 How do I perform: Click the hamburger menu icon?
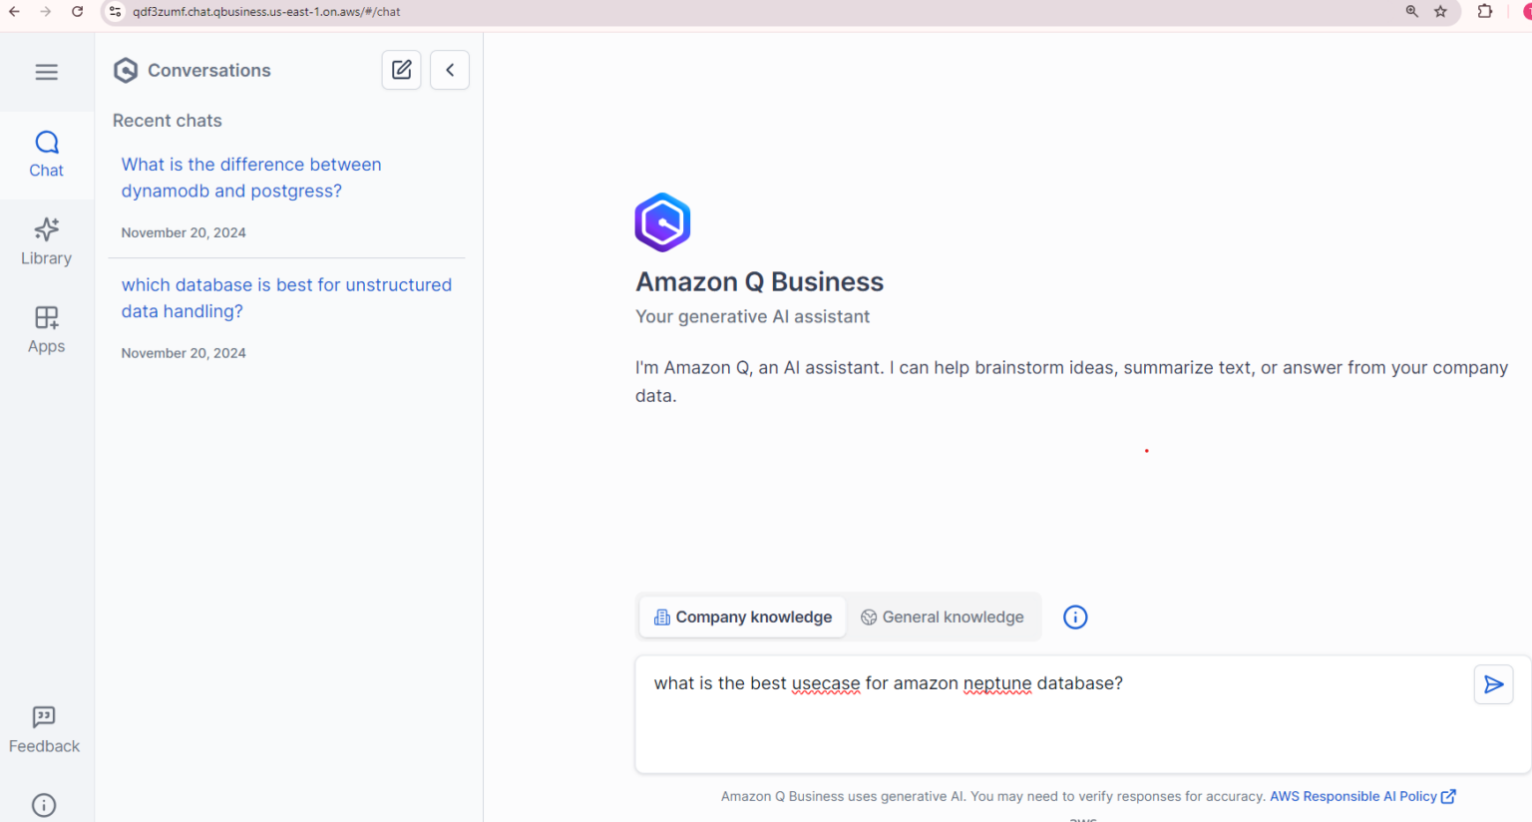coord(46,72)
